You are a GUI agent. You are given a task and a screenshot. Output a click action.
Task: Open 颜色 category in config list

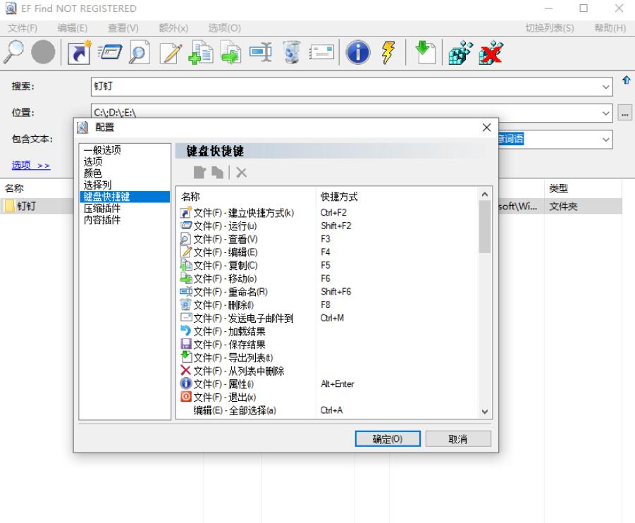125,173
